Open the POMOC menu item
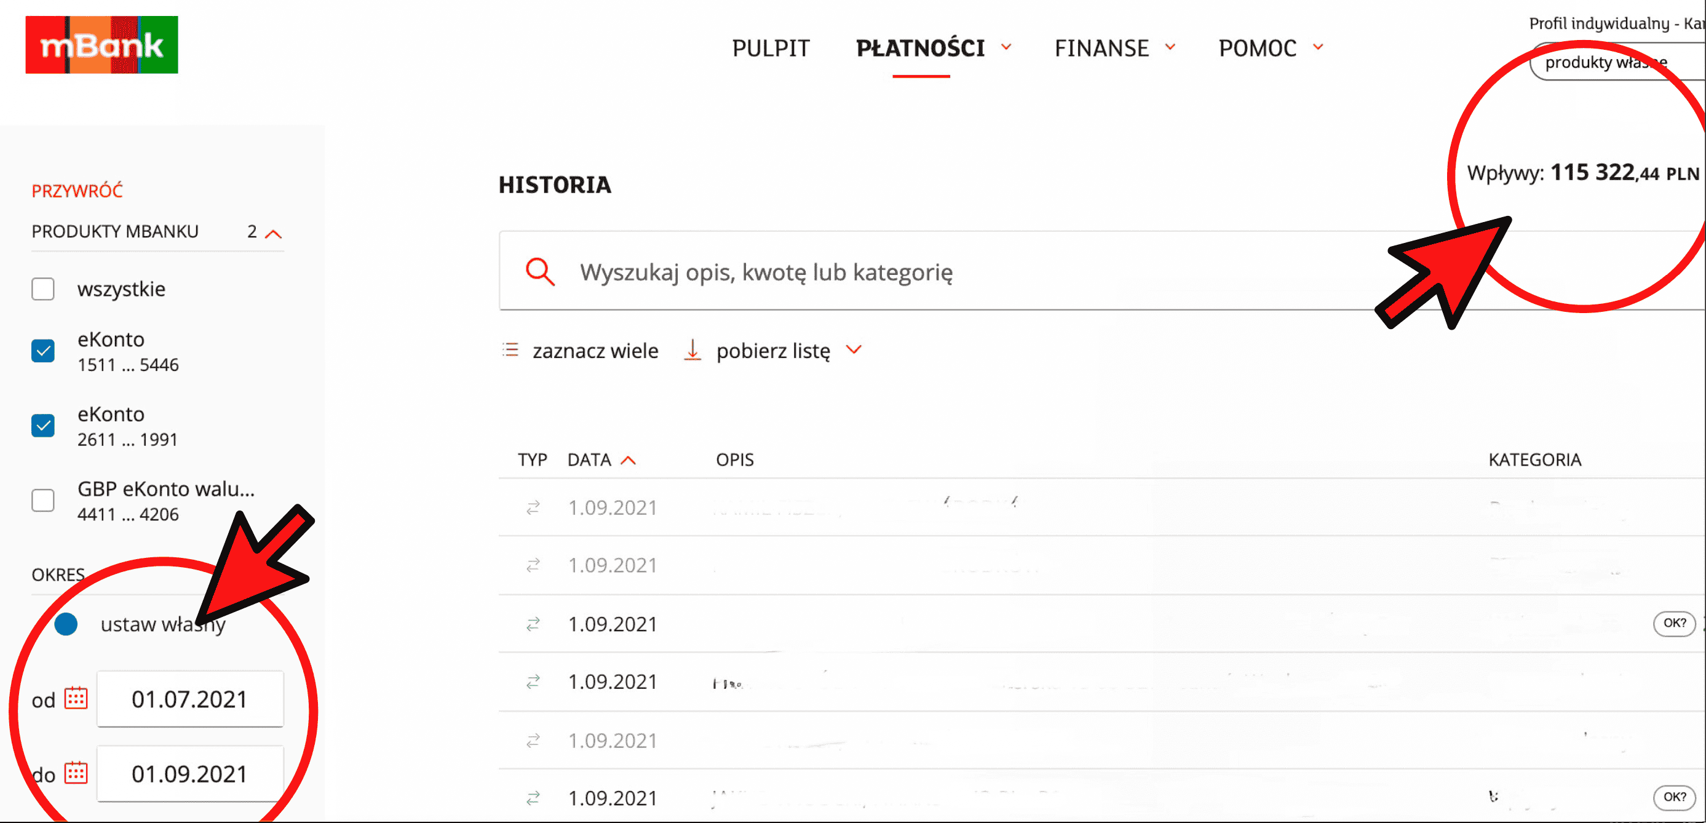 (x=1257, y=49)
